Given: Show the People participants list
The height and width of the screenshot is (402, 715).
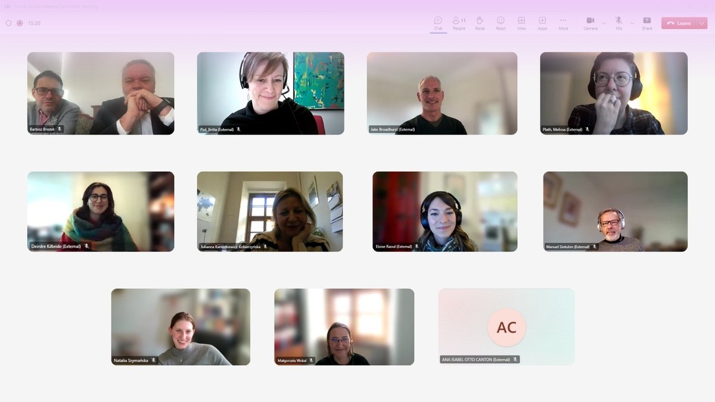Looking at the screenshot, I should [x=459, y=23].
